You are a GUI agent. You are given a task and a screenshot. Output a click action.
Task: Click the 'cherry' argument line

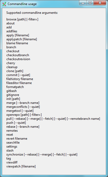[11, 63]
